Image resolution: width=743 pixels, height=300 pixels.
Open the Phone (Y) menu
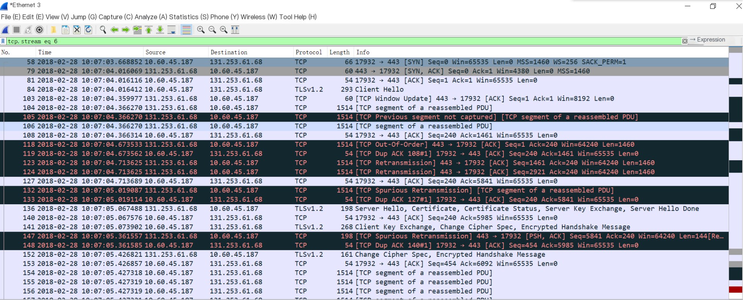224,17
